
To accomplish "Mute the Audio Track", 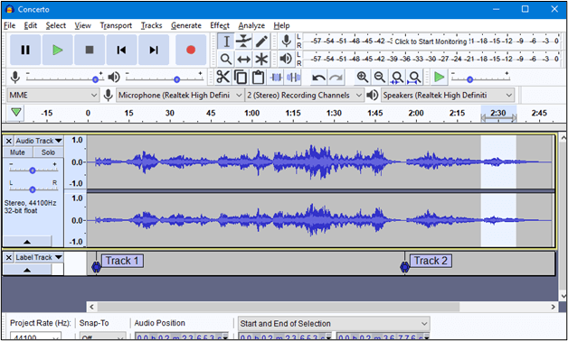I will pyautogui.click(x=17, y=152).
